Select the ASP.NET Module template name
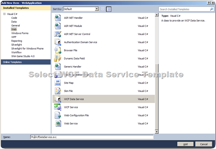The width and height of the screenshot is (216, 149). pos(73,26)
